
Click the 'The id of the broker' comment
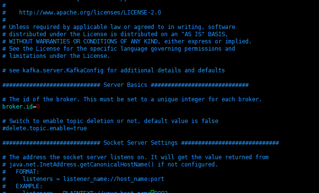132,99
